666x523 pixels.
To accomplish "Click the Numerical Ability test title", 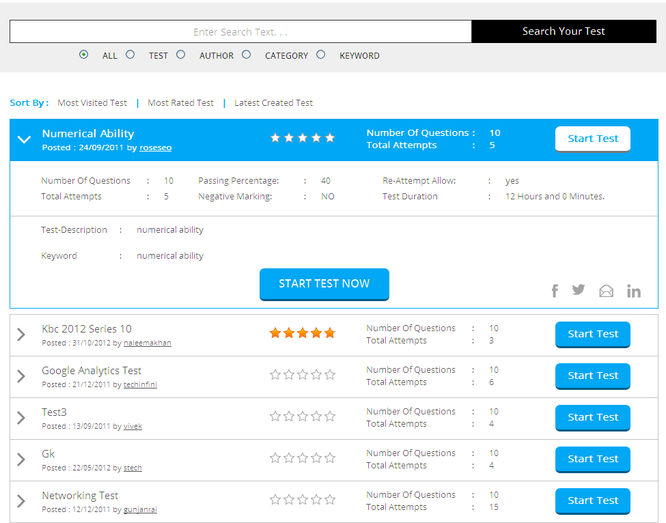I will (88, 134).
